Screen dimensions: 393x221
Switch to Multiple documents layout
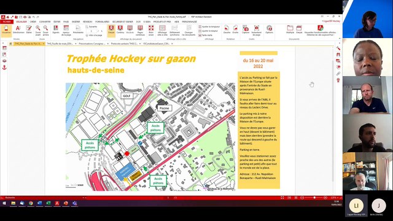290,29
